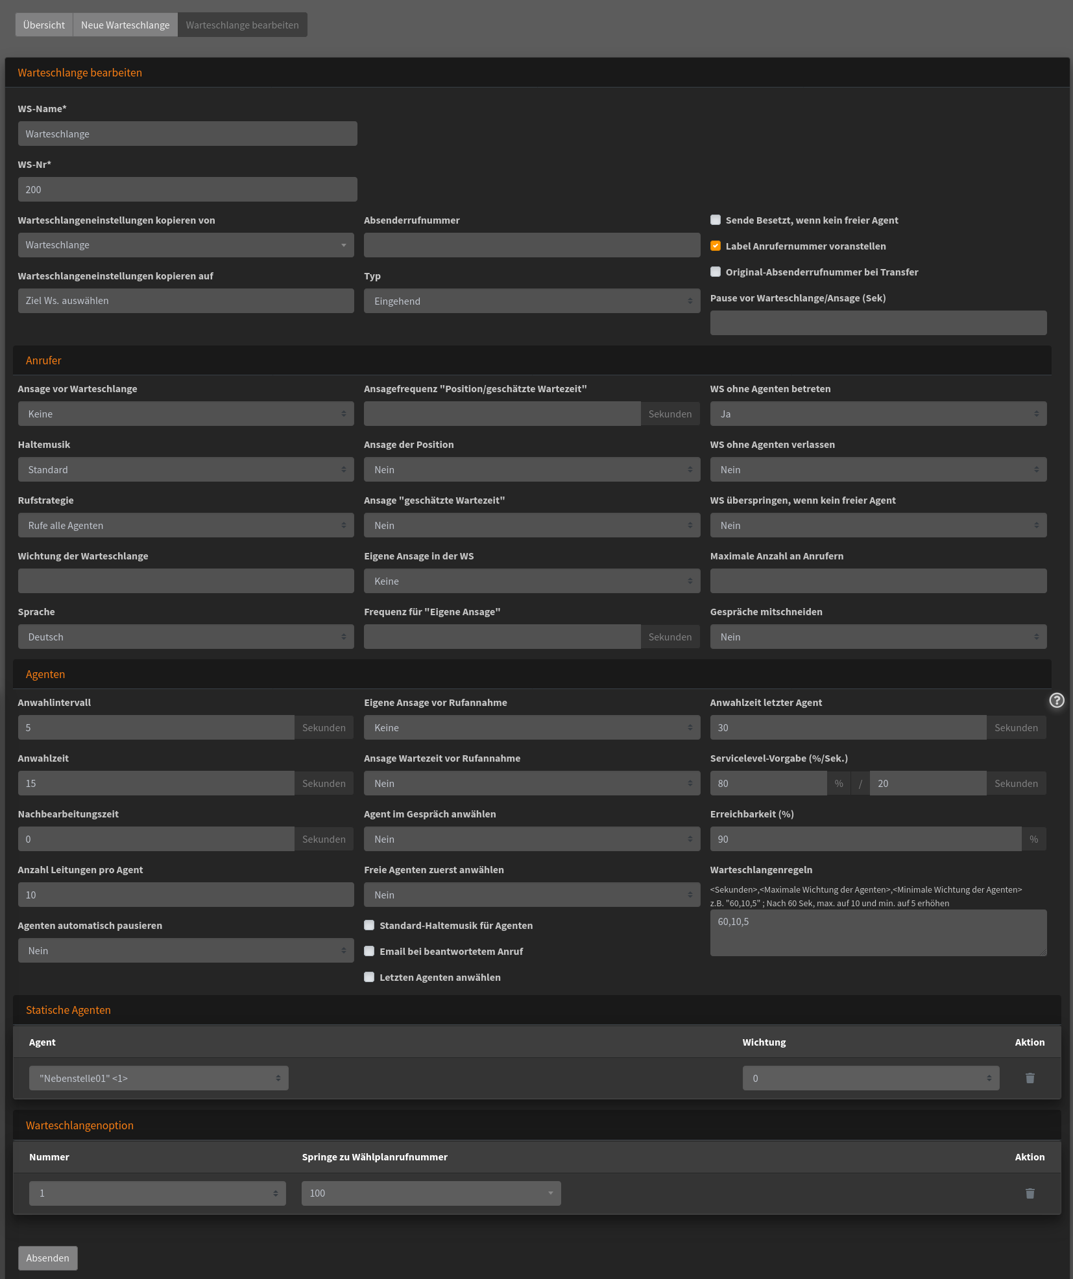
Task: Open the Wichtung dropdown for static agent
Action: 870,1078
